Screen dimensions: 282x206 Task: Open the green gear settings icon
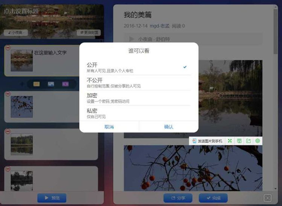(x=258, y=141)
